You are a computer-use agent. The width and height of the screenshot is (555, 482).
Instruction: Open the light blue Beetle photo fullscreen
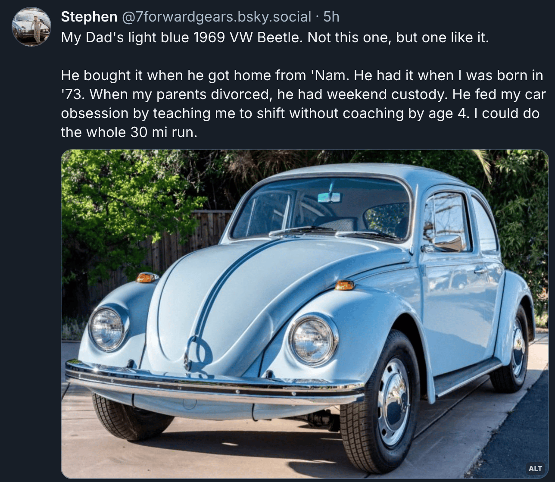305,314
